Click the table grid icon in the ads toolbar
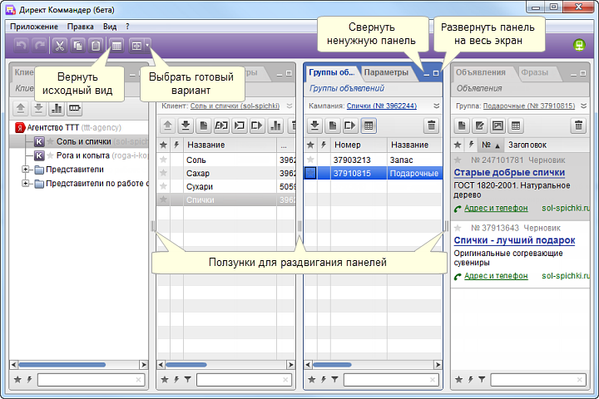The width and height of the screenshot is (599, 399). coord(516,126)
